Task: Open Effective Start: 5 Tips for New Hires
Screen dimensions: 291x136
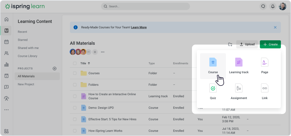Action: click(112, 119)
